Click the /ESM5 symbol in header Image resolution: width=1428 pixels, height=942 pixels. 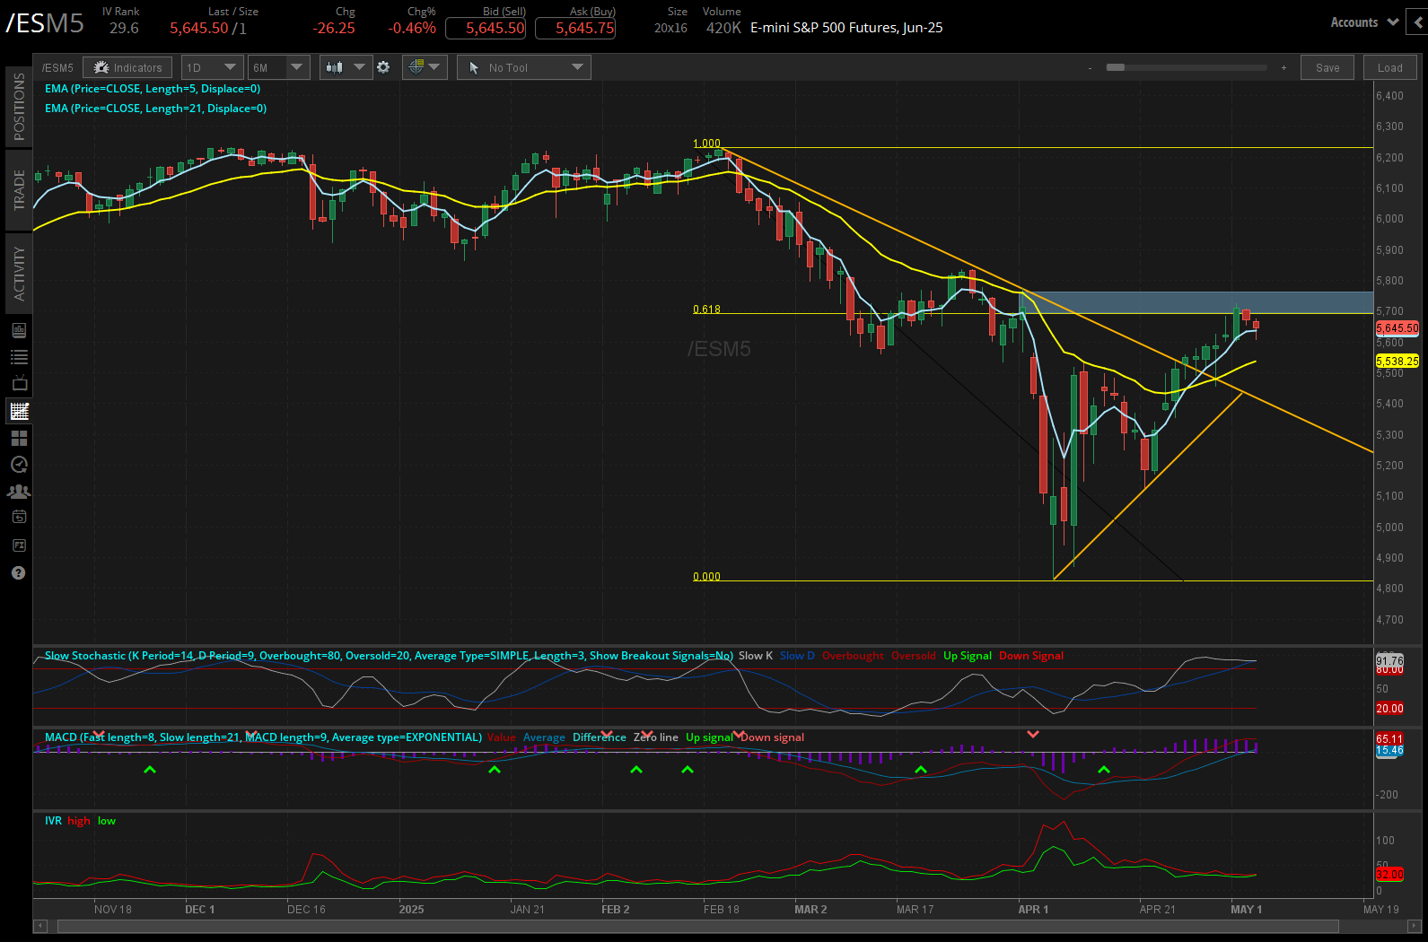[x=45, y=22]
